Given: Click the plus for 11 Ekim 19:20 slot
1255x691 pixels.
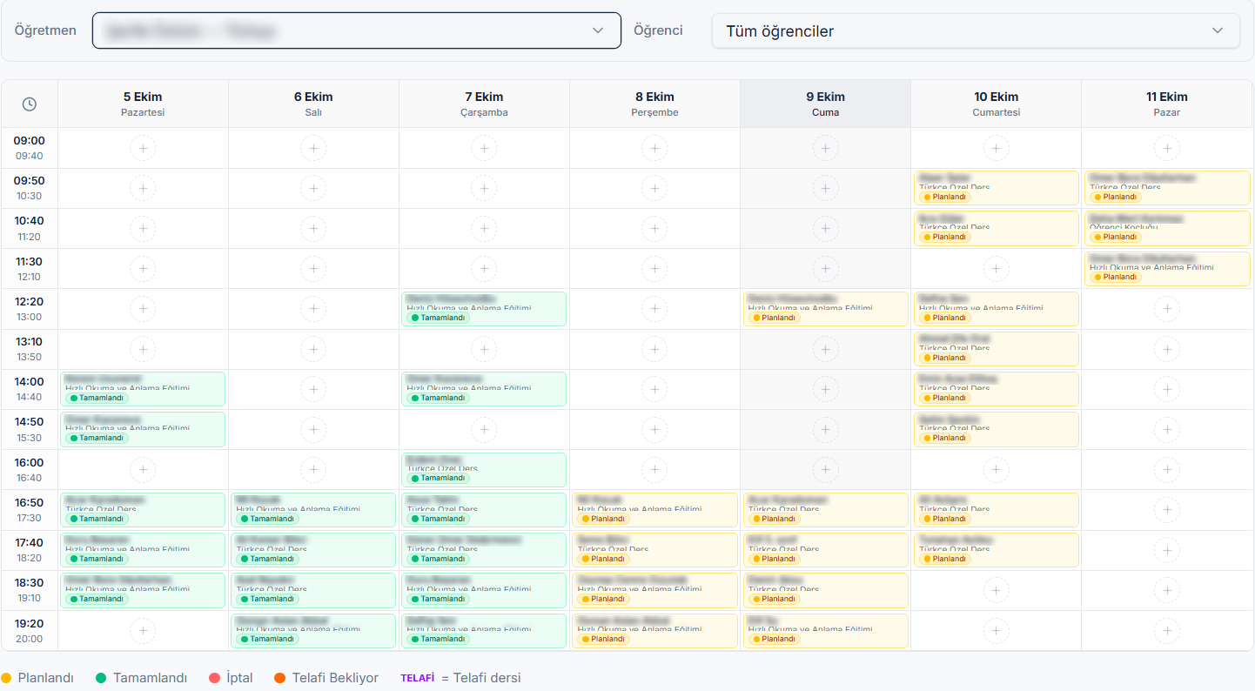Looking at the screenshot, I should tap(1166, 631).
